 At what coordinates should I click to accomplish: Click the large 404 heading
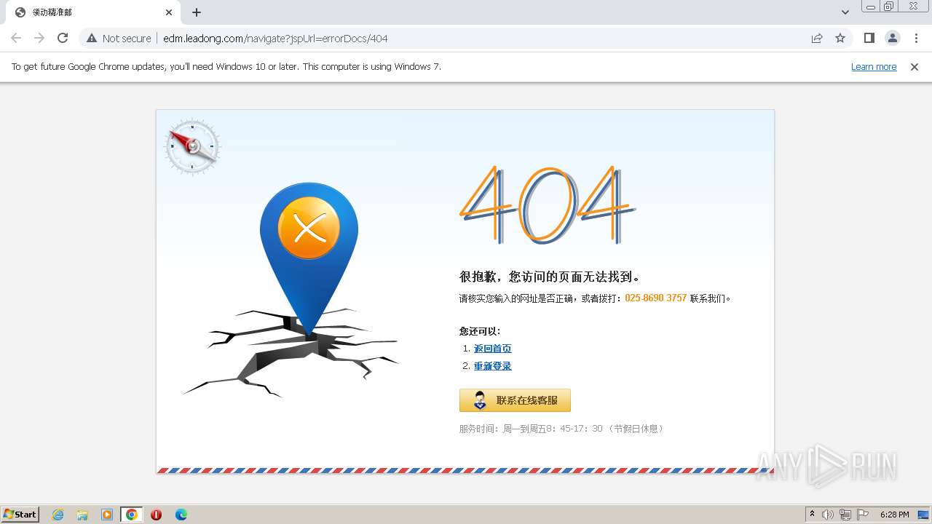point(548,205)
